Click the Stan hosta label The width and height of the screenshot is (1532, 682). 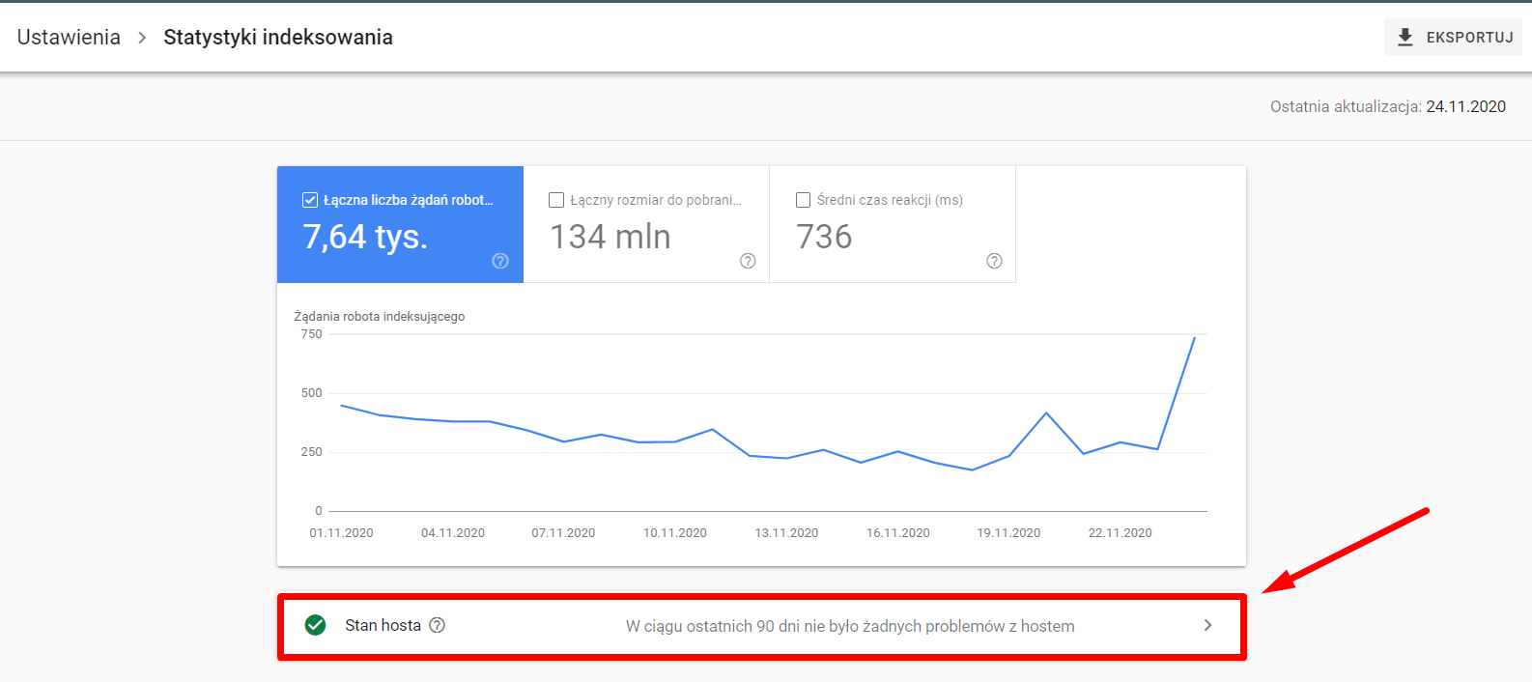coord(383,625)
